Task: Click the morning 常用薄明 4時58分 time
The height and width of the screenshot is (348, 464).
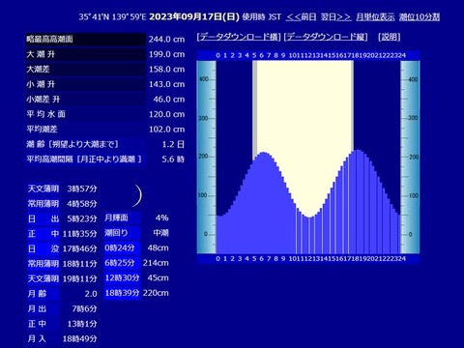Action: [x=82, y=204]
